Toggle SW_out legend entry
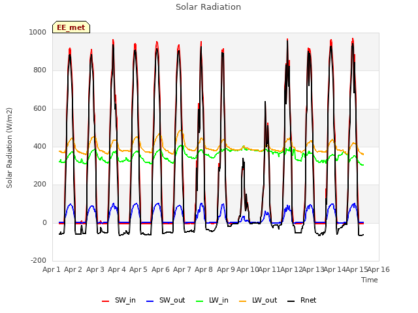Viewport: 418px width, 313px height. coord(165,300)
